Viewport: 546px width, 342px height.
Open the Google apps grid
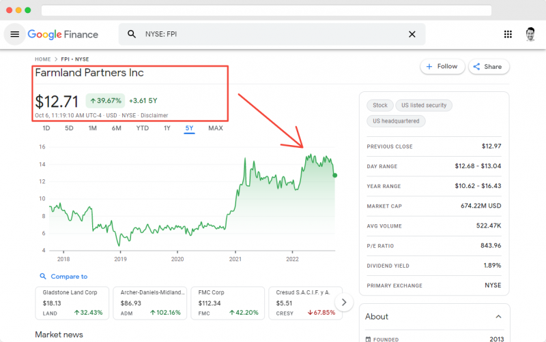point(508,34)
